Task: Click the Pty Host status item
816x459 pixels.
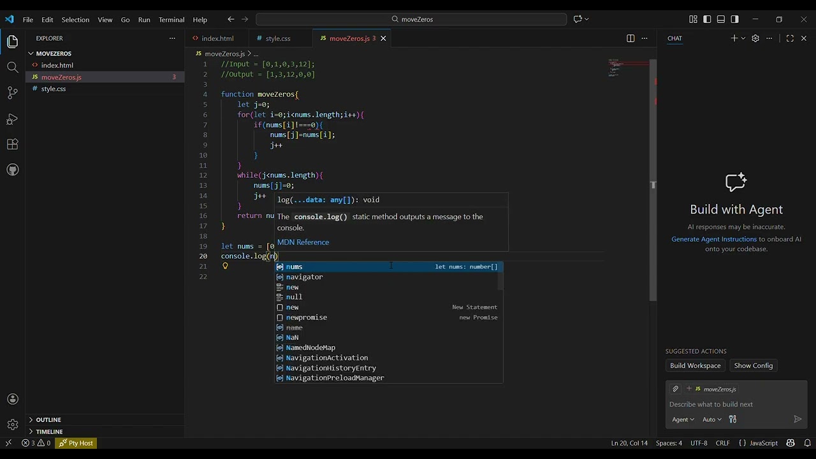Action: (76, 443)
